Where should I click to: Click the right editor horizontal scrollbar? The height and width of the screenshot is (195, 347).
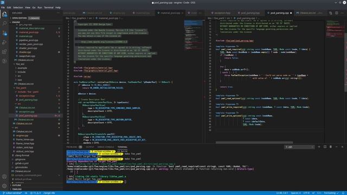coord(254,142)
